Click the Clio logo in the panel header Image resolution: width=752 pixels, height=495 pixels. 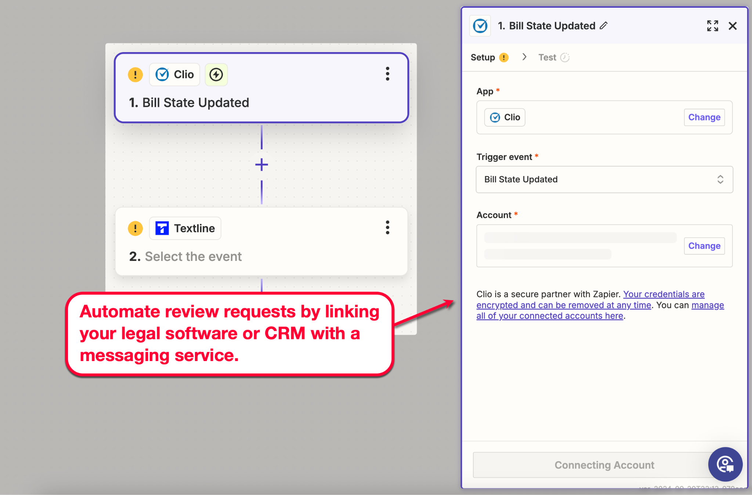[480, 26]
